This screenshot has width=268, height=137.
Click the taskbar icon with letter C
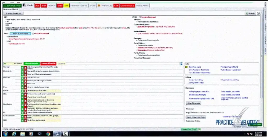65,134
